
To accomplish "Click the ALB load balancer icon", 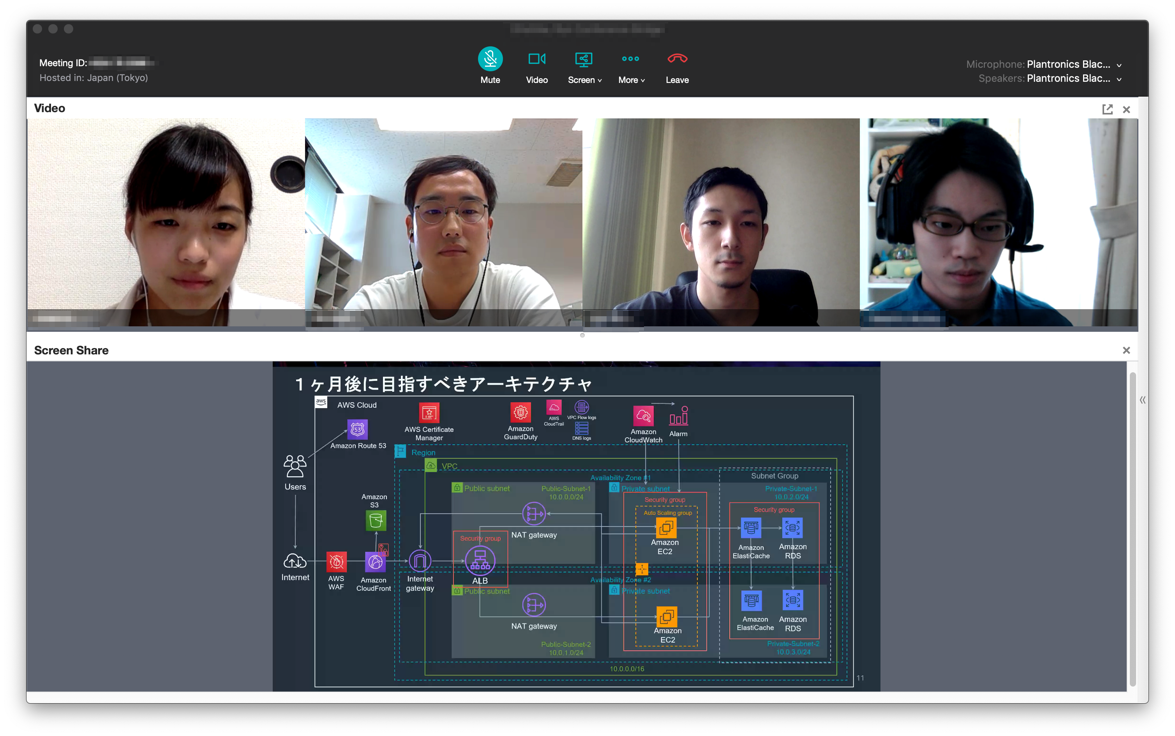I will 480,561.
